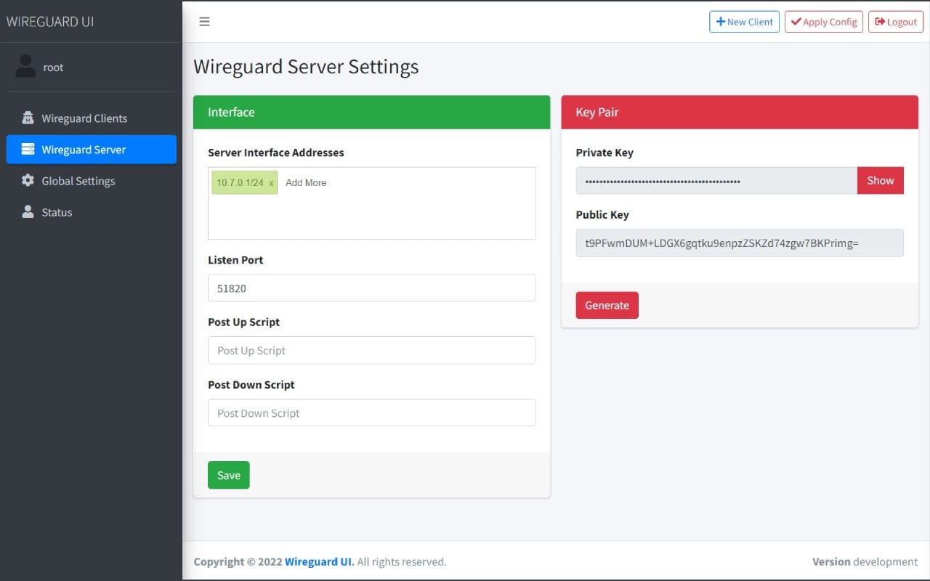
Task: Go to the Status page
Action: (57, 212)
